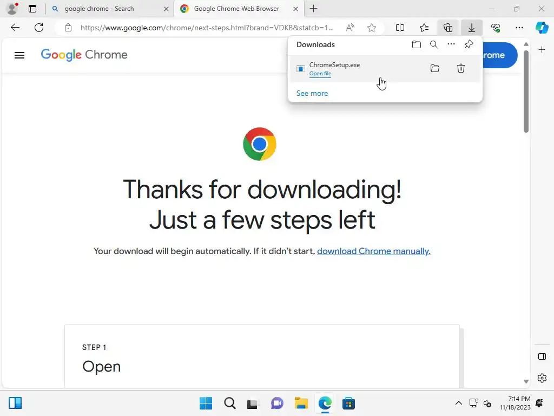The width and height of the screenshot is (554, 416).
Task: Open split screen view icon
Action: pyautogui.click(x=400, y=28)
